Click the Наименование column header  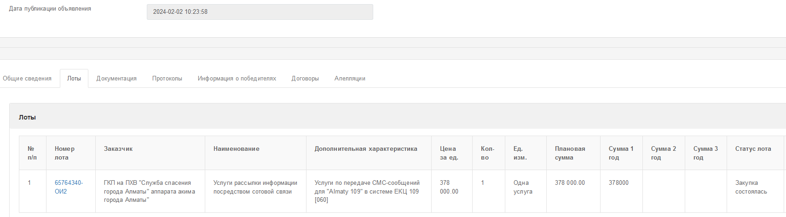tap(237, 149)
